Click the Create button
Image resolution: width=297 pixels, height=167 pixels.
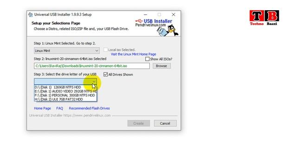tap(139, 123)
